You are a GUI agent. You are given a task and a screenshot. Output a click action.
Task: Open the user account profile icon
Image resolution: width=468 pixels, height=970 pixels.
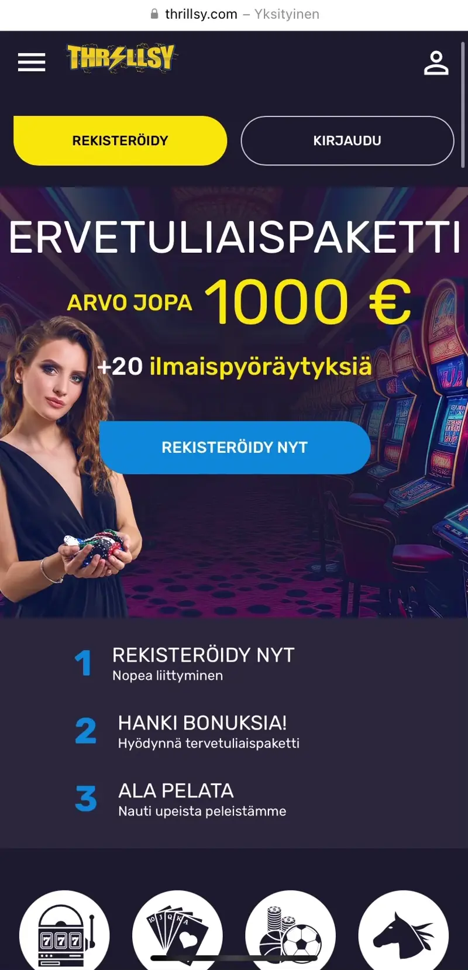(436, 63)
